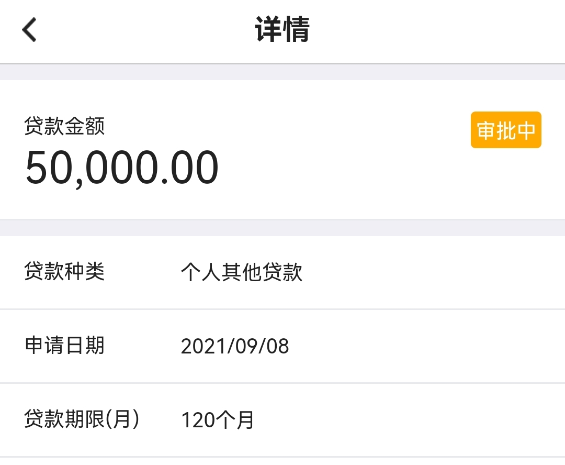Click the 申请日期 row label
The height and width of the screenshot is (465, 565).
coord(64,346)
